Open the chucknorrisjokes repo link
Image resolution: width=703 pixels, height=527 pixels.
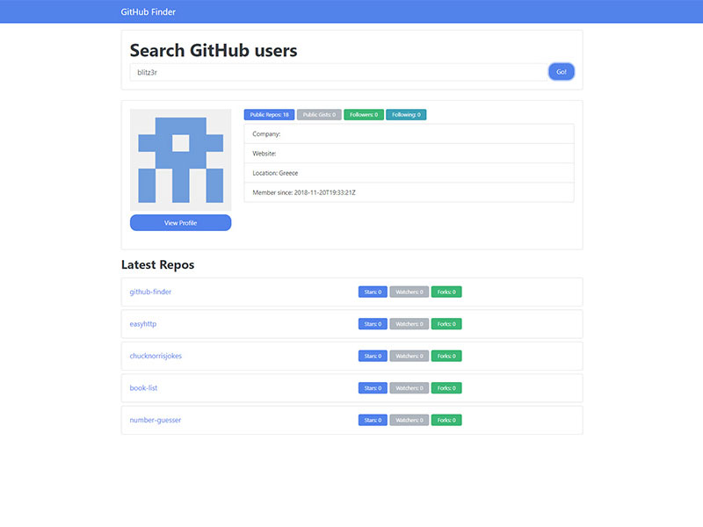click(156, 356)
